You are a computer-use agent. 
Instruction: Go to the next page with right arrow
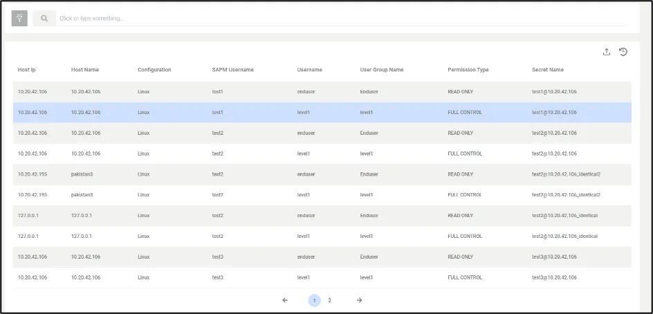tap(359, 300)
